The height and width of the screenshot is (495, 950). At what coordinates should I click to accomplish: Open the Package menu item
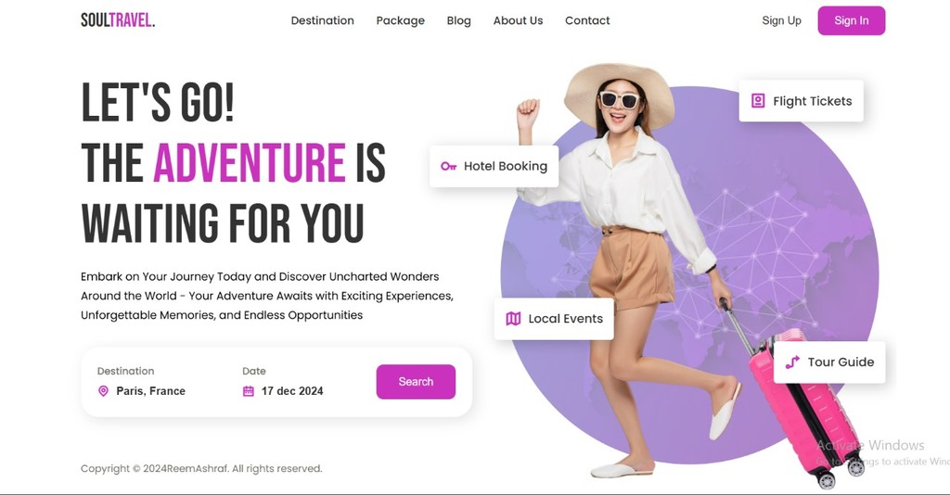(401, 20)
